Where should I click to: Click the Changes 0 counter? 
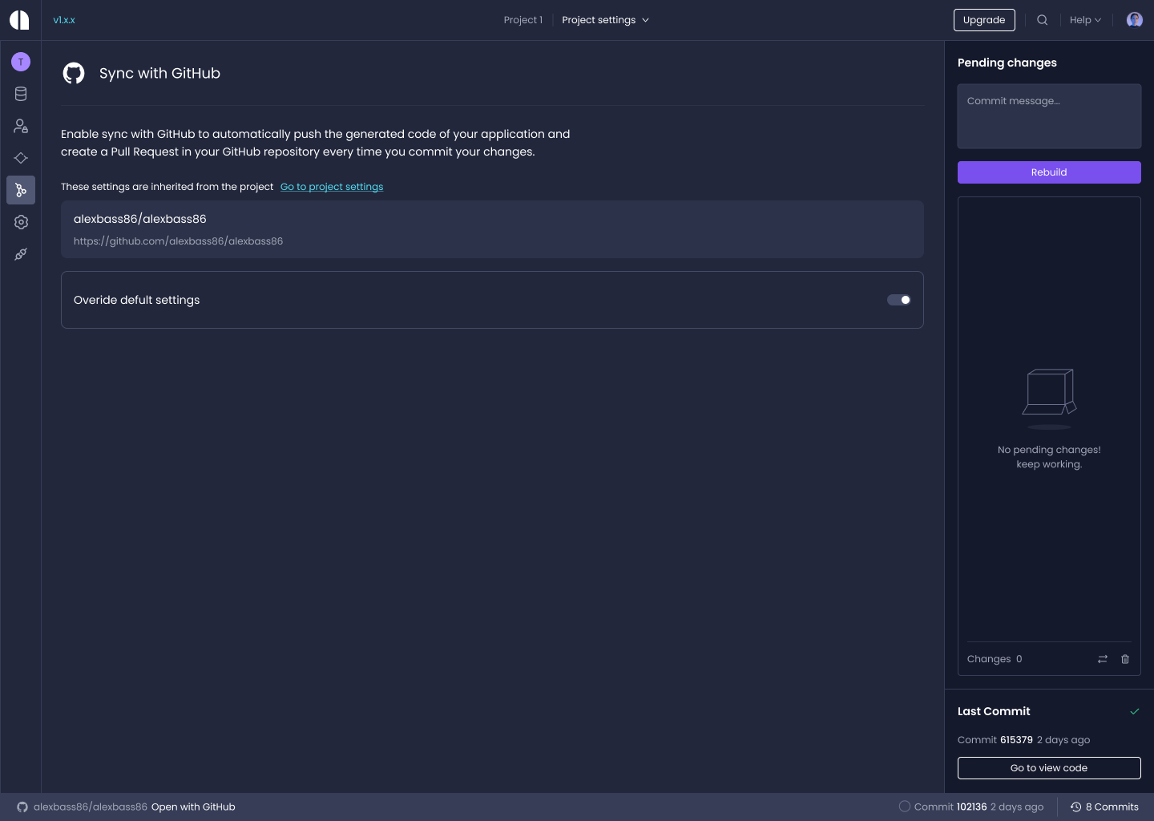(x=995, y=659)
